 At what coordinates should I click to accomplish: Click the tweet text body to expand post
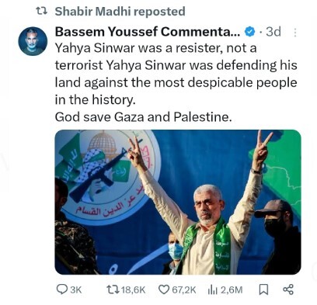click(176, 82)
